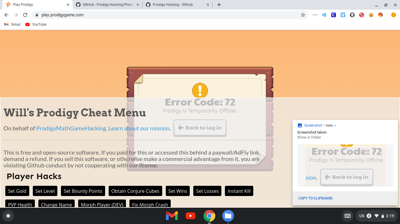The width and height of the screenshot is (400, 224).
Task: Click the browser forward arrow
Action: [x=16, y=15]
